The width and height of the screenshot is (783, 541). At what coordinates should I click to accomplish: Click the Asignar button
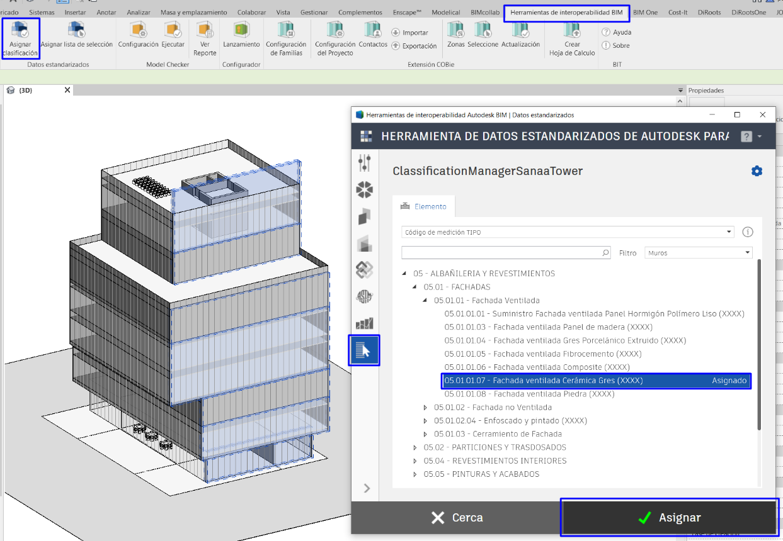(x=669, y=518)
